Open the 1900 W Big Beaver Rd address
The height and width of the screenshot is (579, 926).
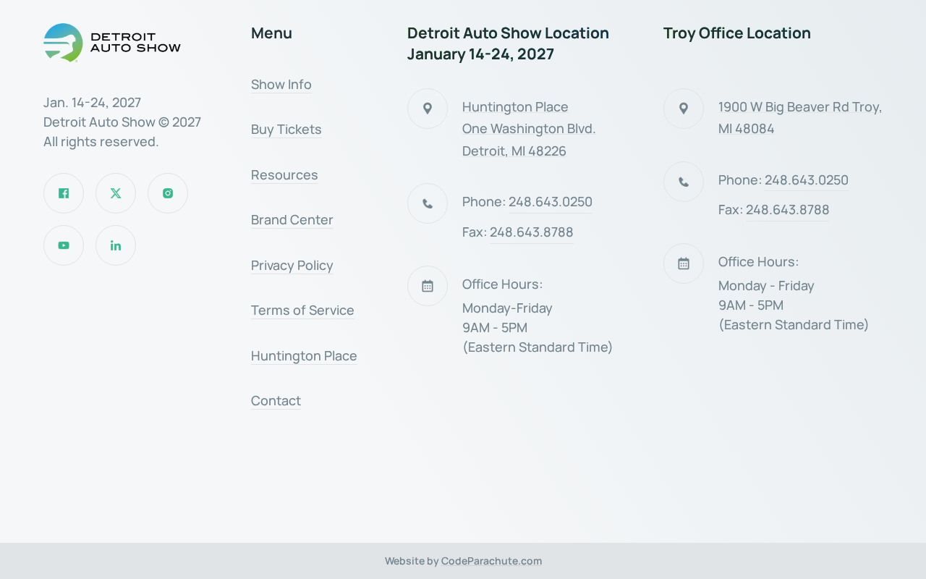click(x=800, y=118)
